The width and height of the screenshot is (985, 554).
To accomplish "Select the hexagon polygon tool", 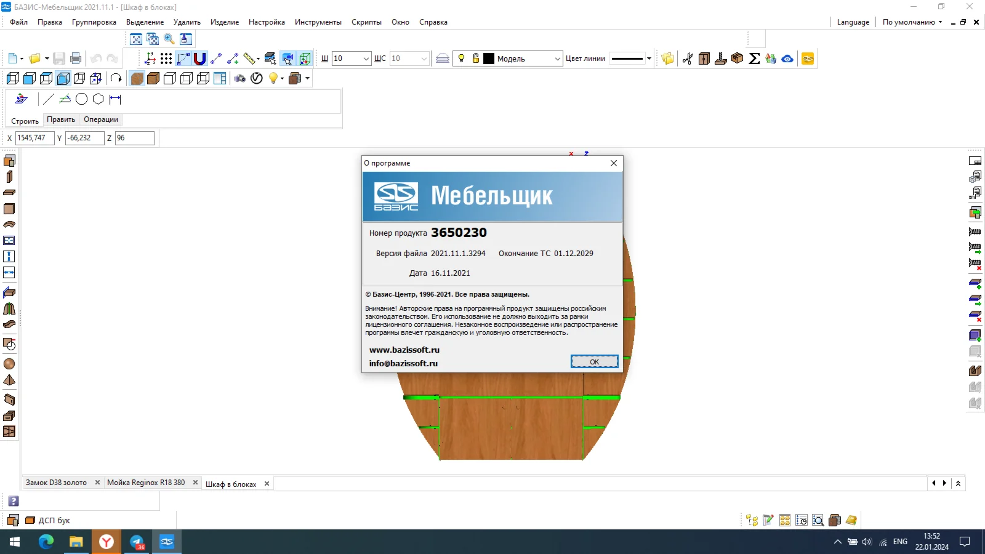I will [98, 99].
